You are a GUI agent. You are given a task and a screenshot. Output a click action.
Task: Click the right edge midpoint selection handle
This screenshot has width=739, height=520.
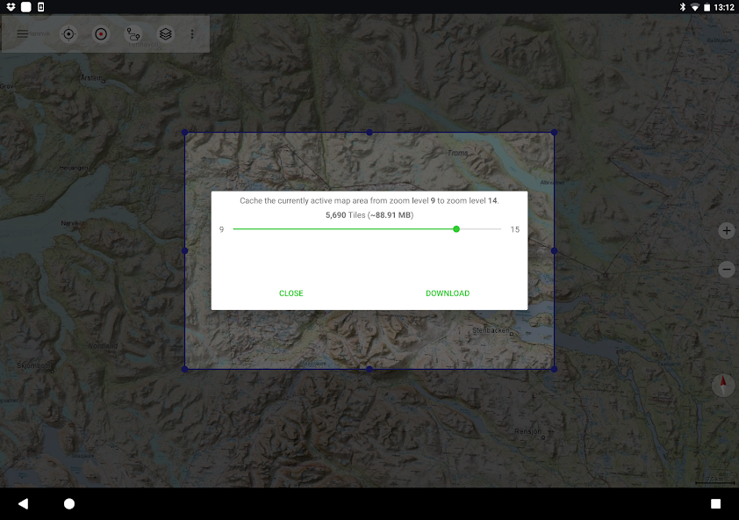click(554, 250)
